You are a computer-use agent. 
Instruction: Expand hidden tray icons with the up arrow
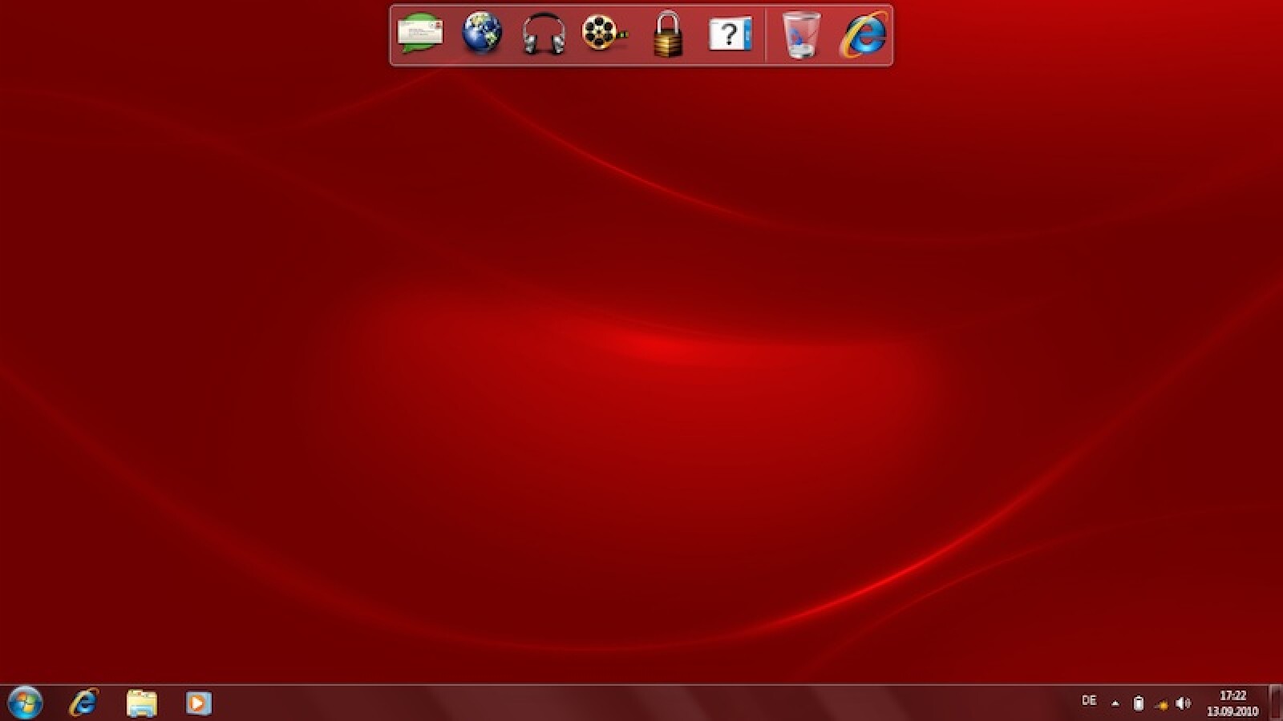[x=1115, y=703]
